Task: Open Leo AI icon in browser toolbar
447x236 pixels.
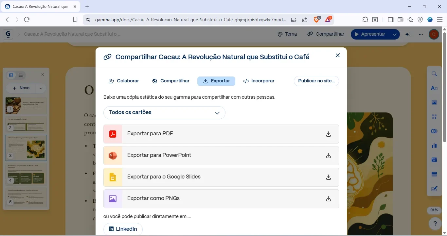Action: (x=410, y=20)
